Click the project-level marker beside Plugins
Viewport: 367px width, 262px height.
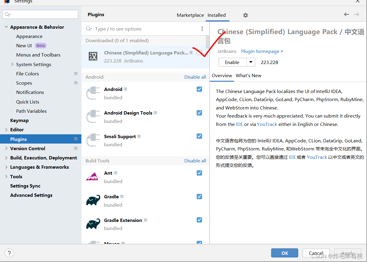coord(76,139)
